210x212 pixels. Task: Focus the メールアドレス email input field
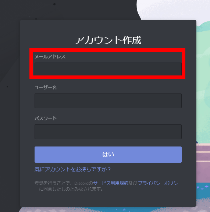tap(108, 69)
